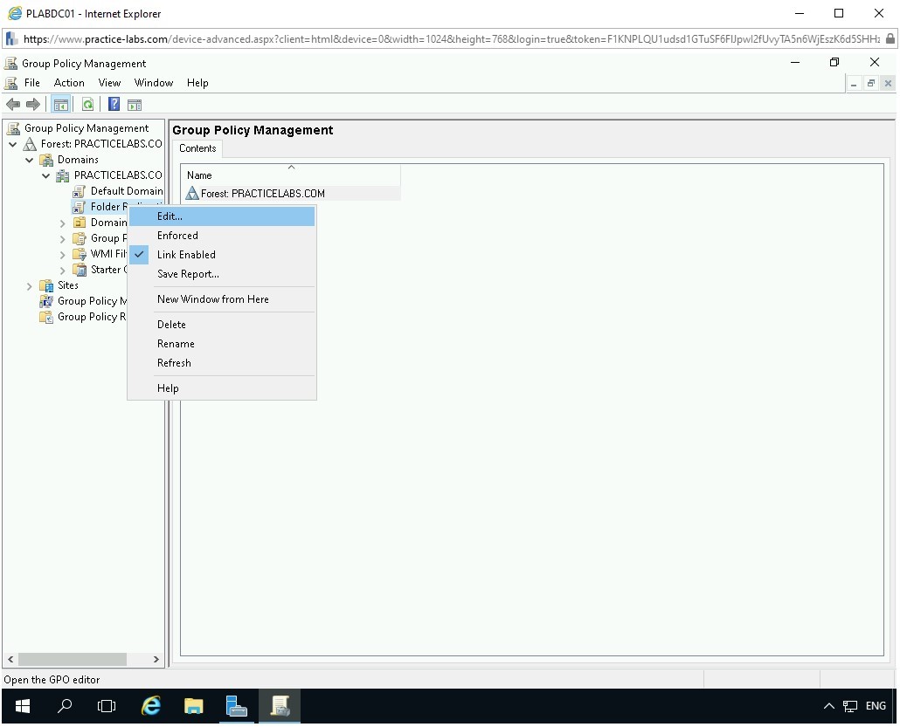The height and width of the screenshot is (727, 900).
Task: Choose New Window from Here
Action: pyautogui.click(x=222, y=299)
